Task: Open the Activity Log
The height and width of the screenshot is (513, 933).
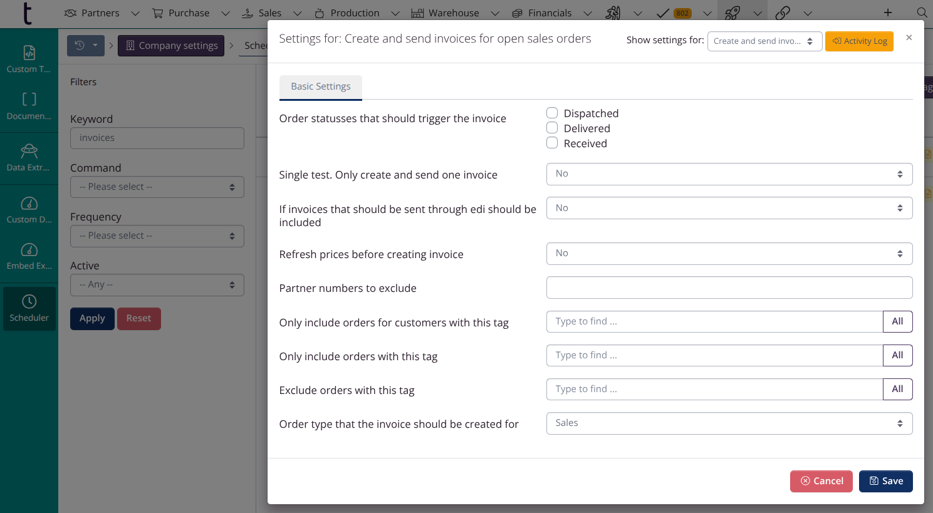Action: [859, 41]
